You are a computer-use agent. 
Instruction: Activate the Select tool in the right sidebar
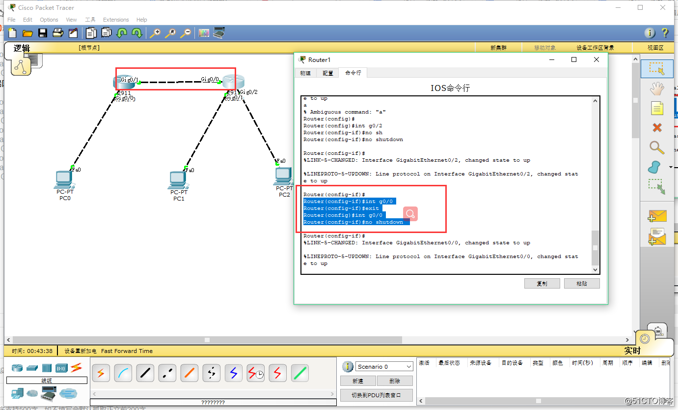[x=657, y=69]
